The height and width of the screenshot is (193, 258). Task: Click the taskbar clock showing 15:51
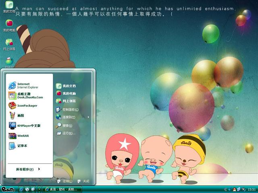pos(251,189)
